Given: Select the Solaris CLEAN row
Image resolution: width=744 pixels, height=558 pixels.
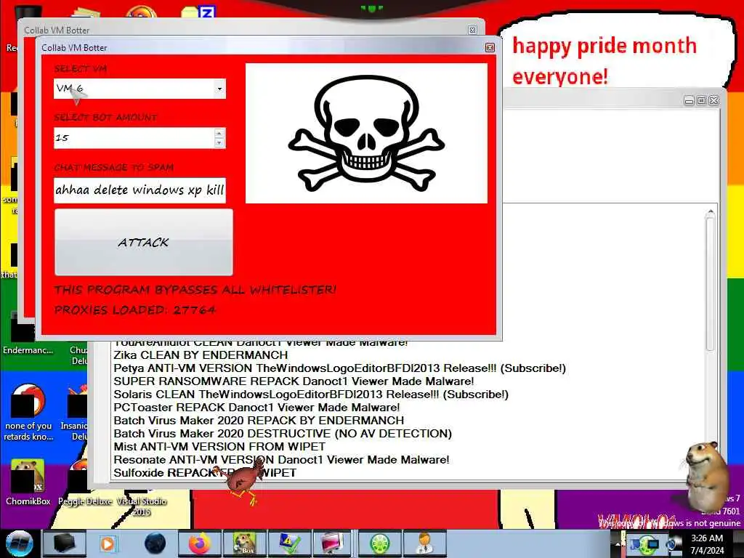Looking at the screenshot, I should point(311,395).
